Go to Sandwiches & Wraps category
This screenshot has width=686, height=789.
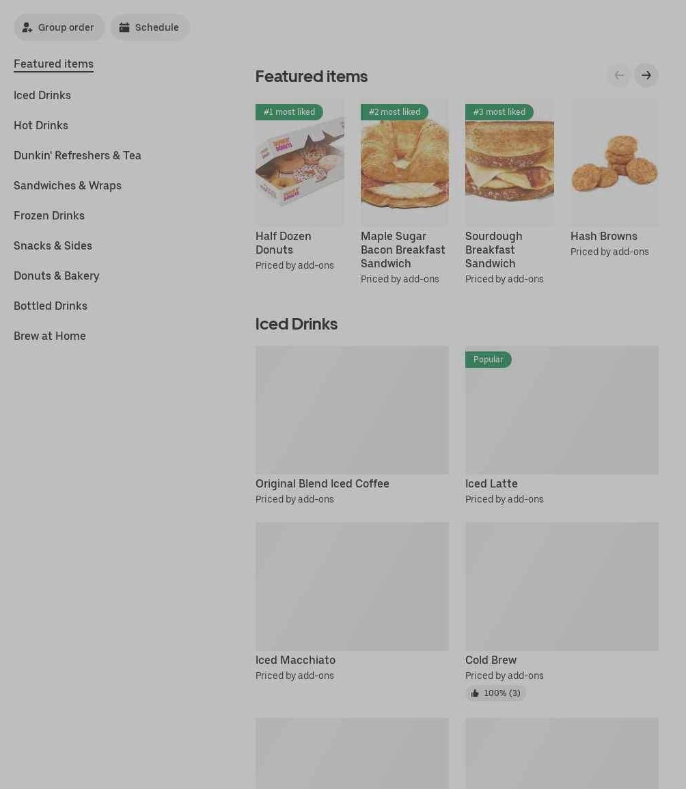tap(68, 185)
